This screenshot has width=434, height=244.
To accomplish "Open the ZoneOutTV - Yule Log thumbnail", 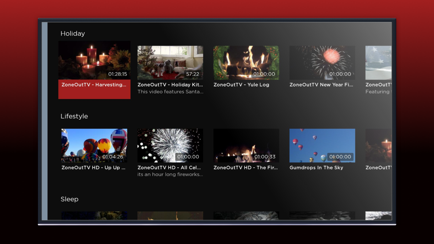I will (x=246, y=63).
